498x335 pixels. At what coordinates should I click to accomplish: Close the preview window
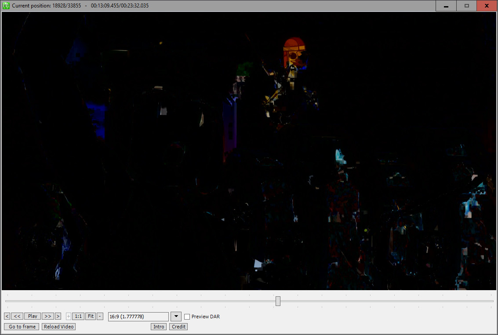tap(487, 6)
